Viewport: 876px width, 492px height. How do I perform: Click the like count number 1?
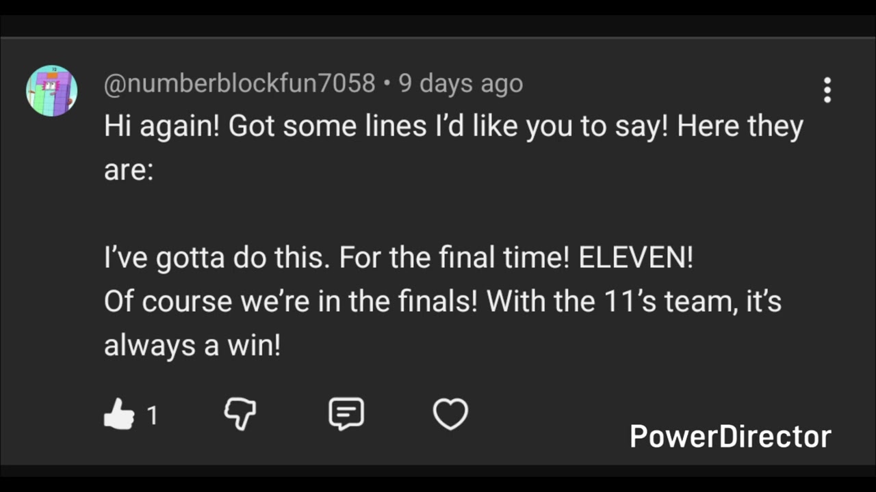153,415
